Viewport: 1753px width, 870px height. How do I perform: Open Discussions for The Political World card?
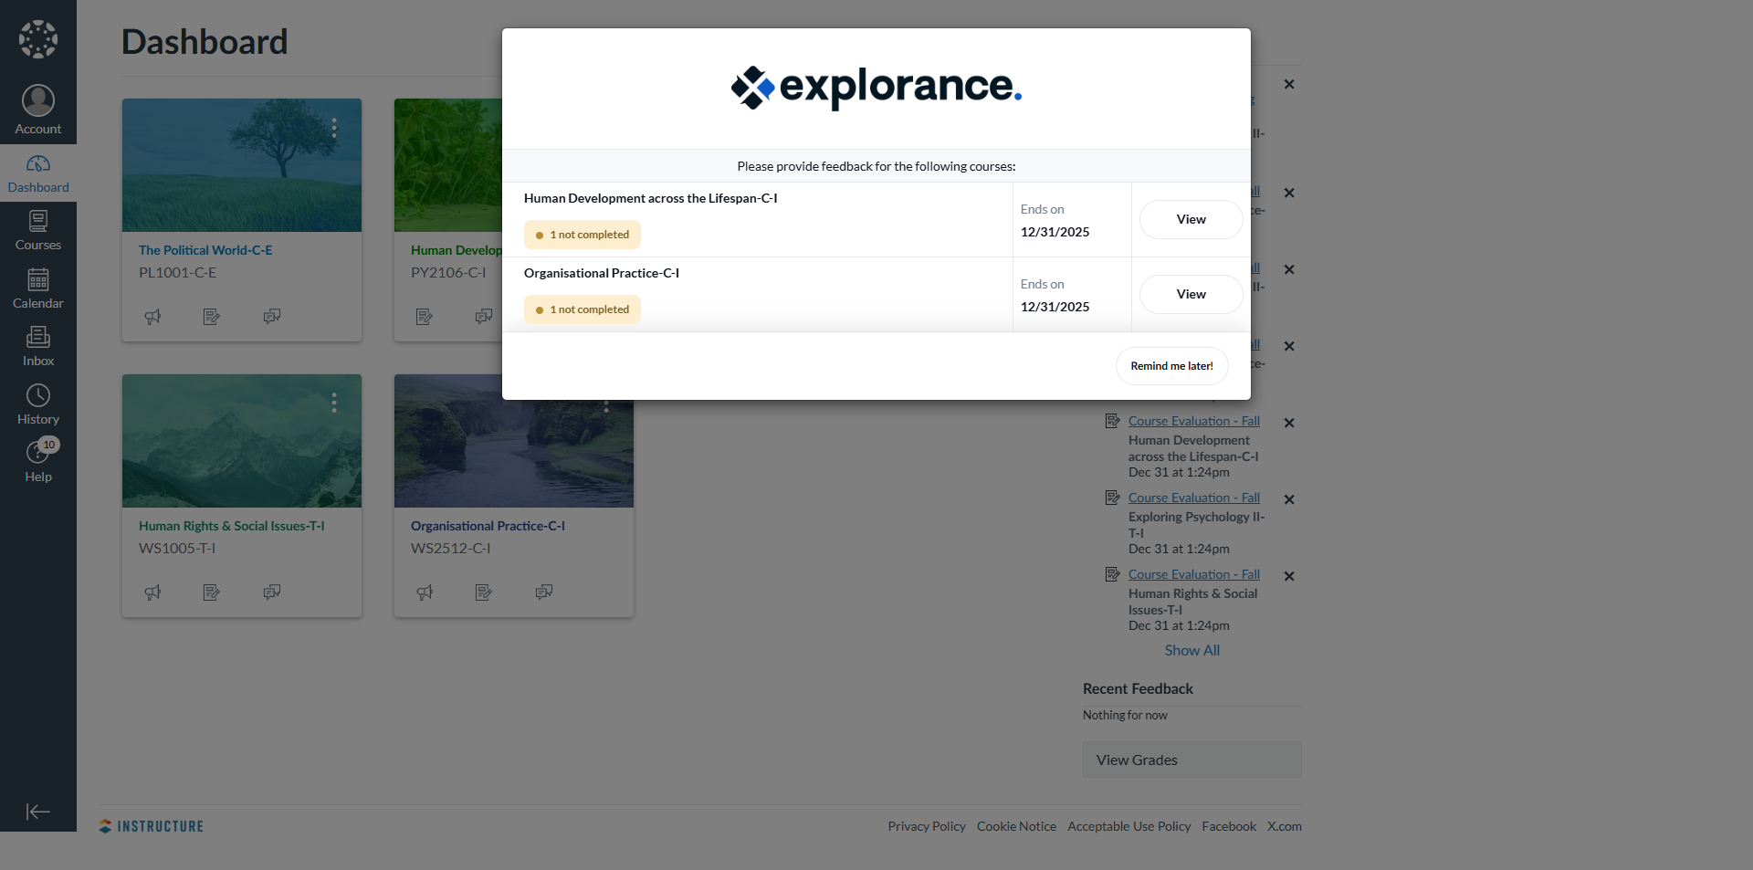272,317
